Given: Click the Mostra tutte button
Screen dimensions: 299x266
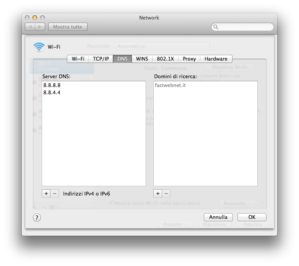Looking at the screenshot, I should 68,27.
